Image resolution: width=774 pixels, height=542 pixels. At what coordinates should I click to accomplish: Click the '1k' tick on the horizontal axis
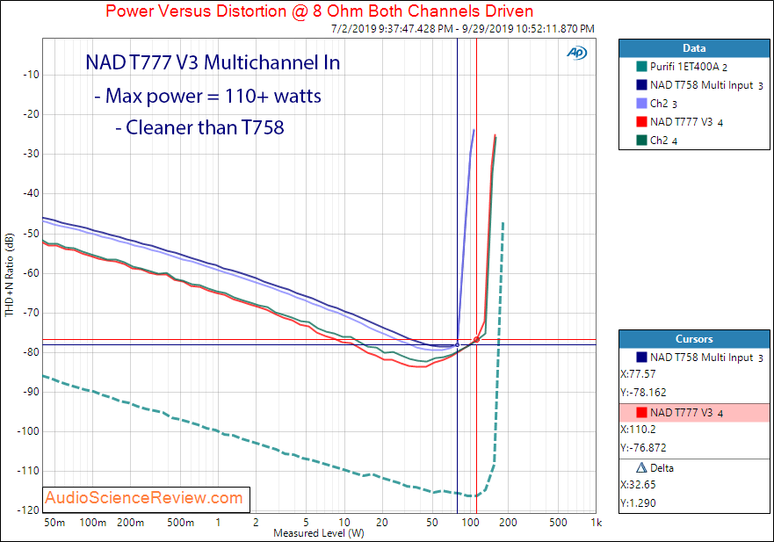tap(597, 523)
